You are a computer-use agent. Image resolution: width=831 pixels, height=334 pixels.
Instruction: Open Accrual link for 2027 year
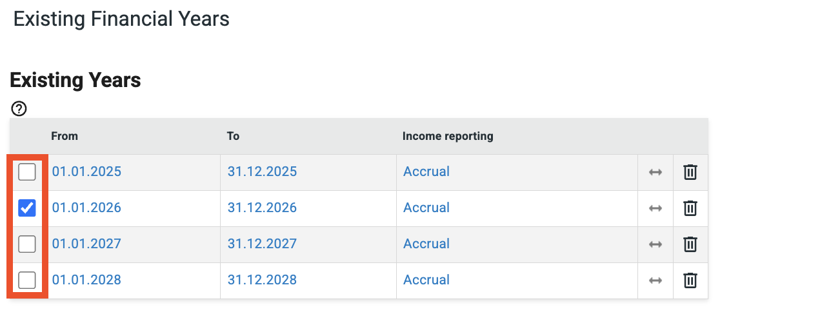coord(426,244)
